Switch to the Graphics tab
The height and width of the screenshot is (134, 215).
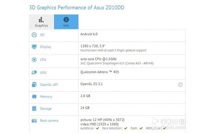pos(41,22)
